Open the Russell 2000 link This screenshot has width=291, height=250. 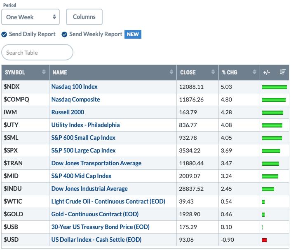click(68, 112)
